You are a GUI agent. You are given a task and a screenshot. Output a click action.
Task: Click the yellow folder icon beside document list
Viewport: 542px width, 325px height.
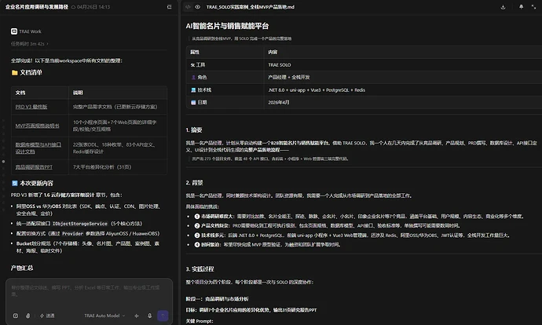click(x=14, y=72)
